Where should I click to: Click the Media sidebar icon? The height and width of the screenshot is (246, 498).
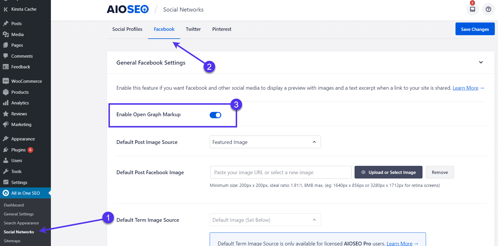pyautogui.click(x=6, y=34)
